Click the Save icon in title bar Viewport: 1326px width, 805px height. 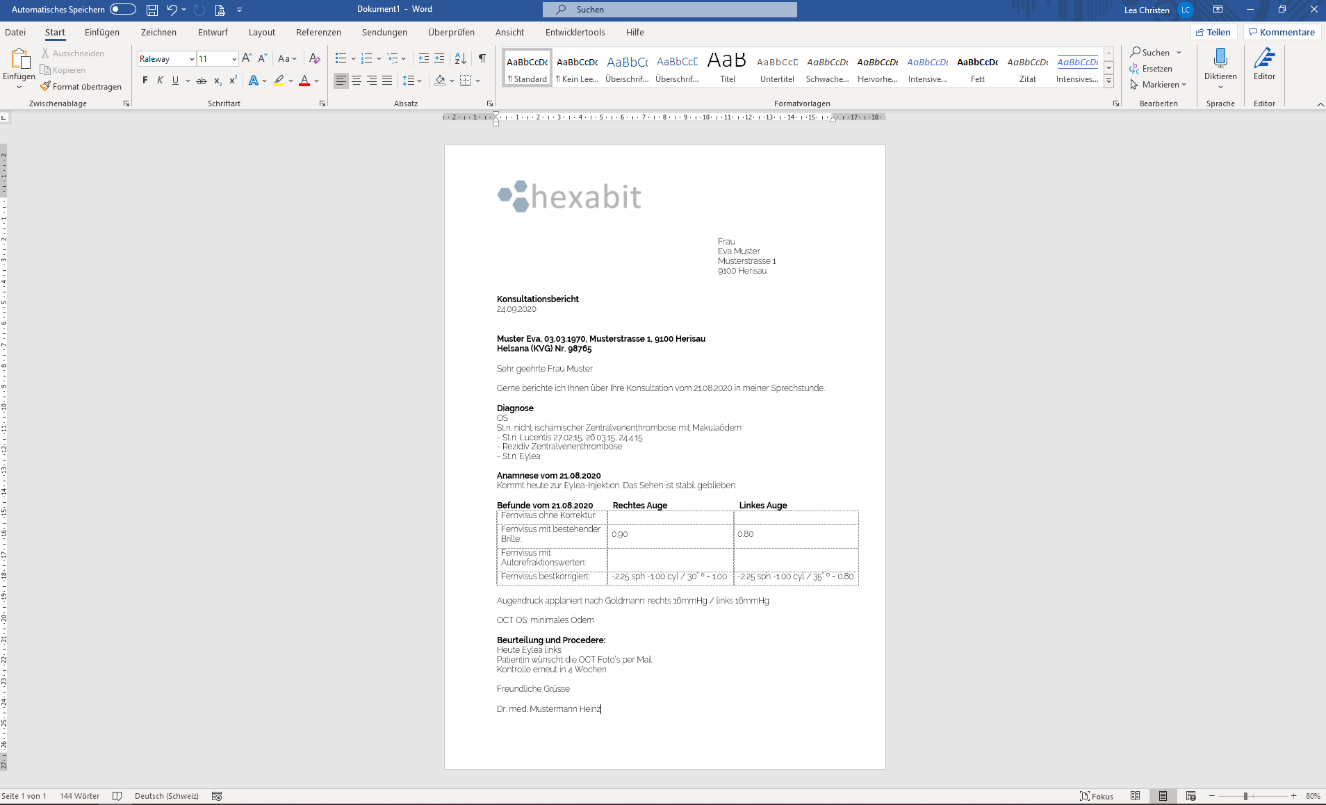pos(152,10)
